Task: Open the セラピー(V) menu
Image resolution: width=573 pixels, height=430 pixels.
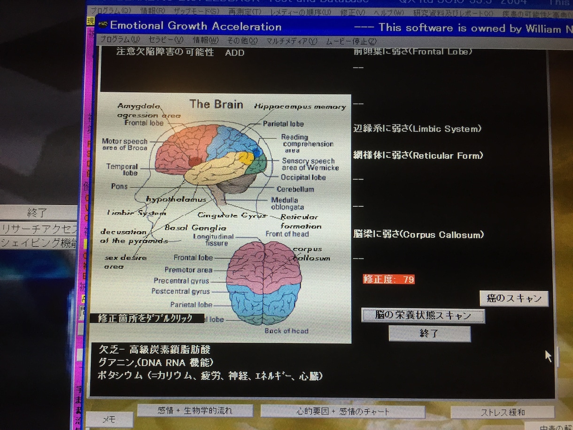Action: click(x=166, y=40)
